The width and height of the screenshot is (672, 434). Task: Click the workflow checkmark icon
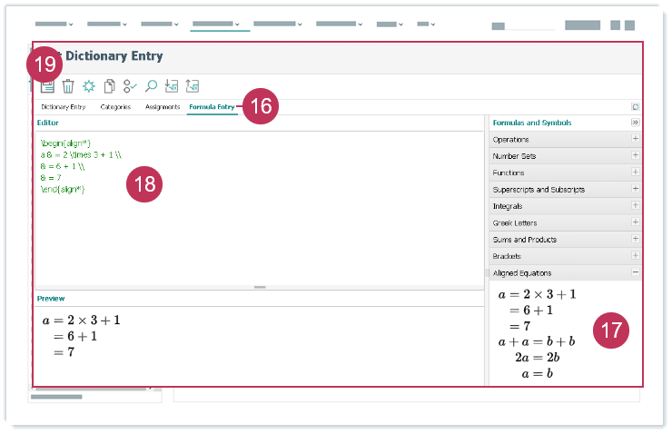(x=131, y=86)
